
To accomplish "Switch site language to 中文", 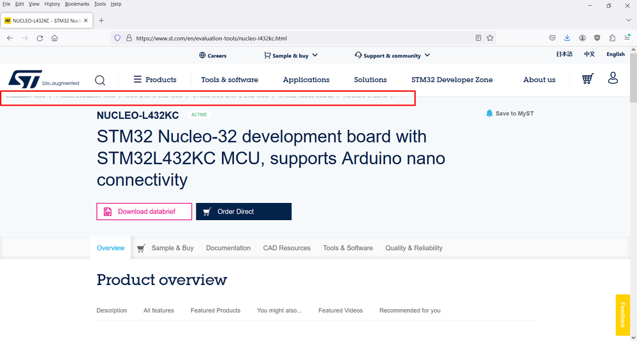I will (x=589, y=54).
